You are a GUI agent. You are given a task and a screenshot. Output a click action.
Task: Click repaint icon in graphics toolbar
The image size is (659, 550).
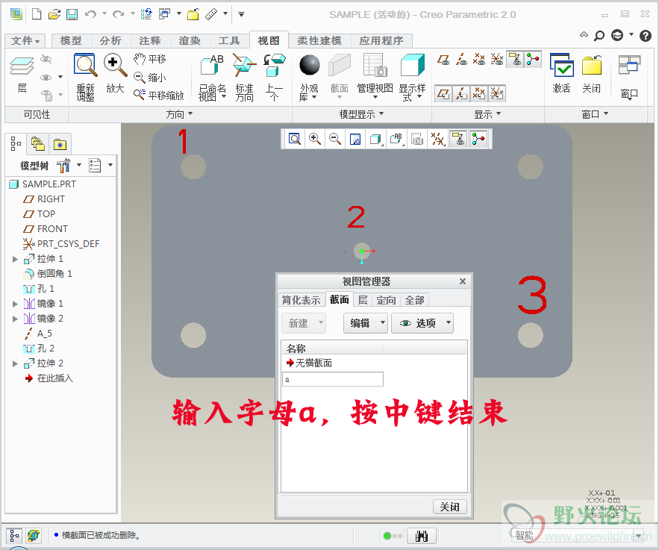coord(355,139)
